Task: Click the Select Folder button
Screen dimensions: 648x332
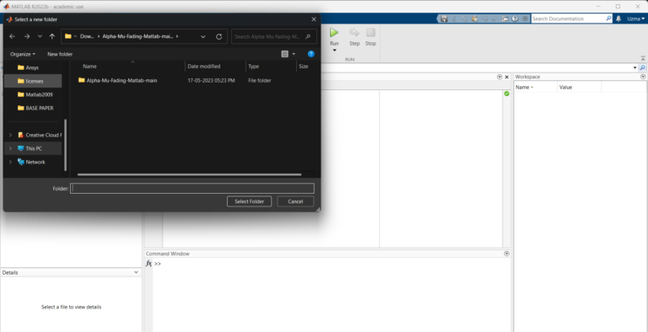Action: pyautogui.click(x=249, y=201)
